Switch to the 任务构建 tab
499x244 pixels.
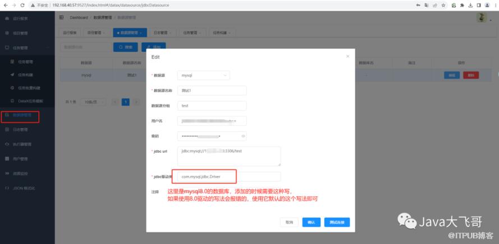(222, 33)
